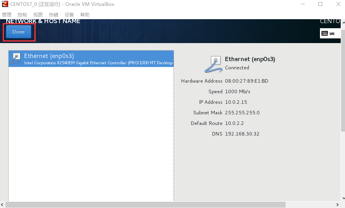Click the vertical scrollbar down arrow

pos(343,198)
